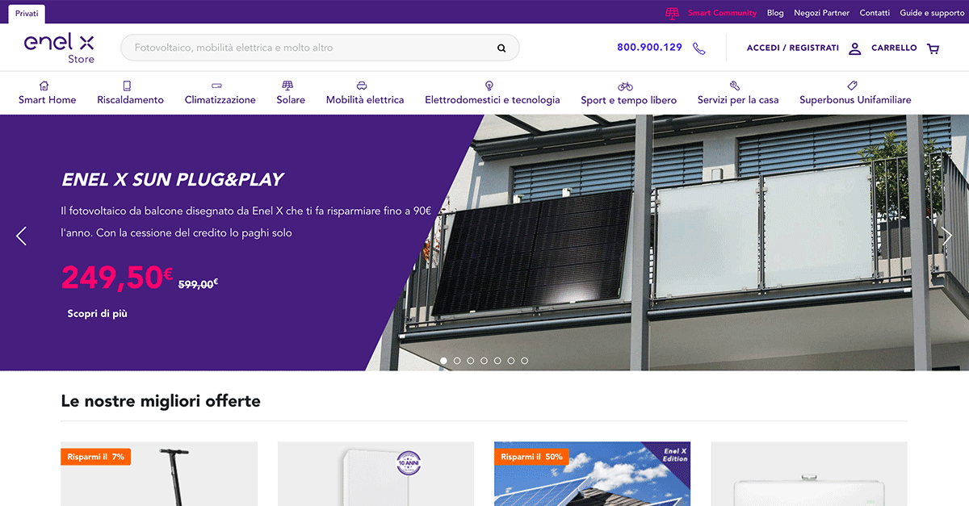
Task: Go to next slide with right arrow
Action: pyautogui.click(x=947, y=236)
